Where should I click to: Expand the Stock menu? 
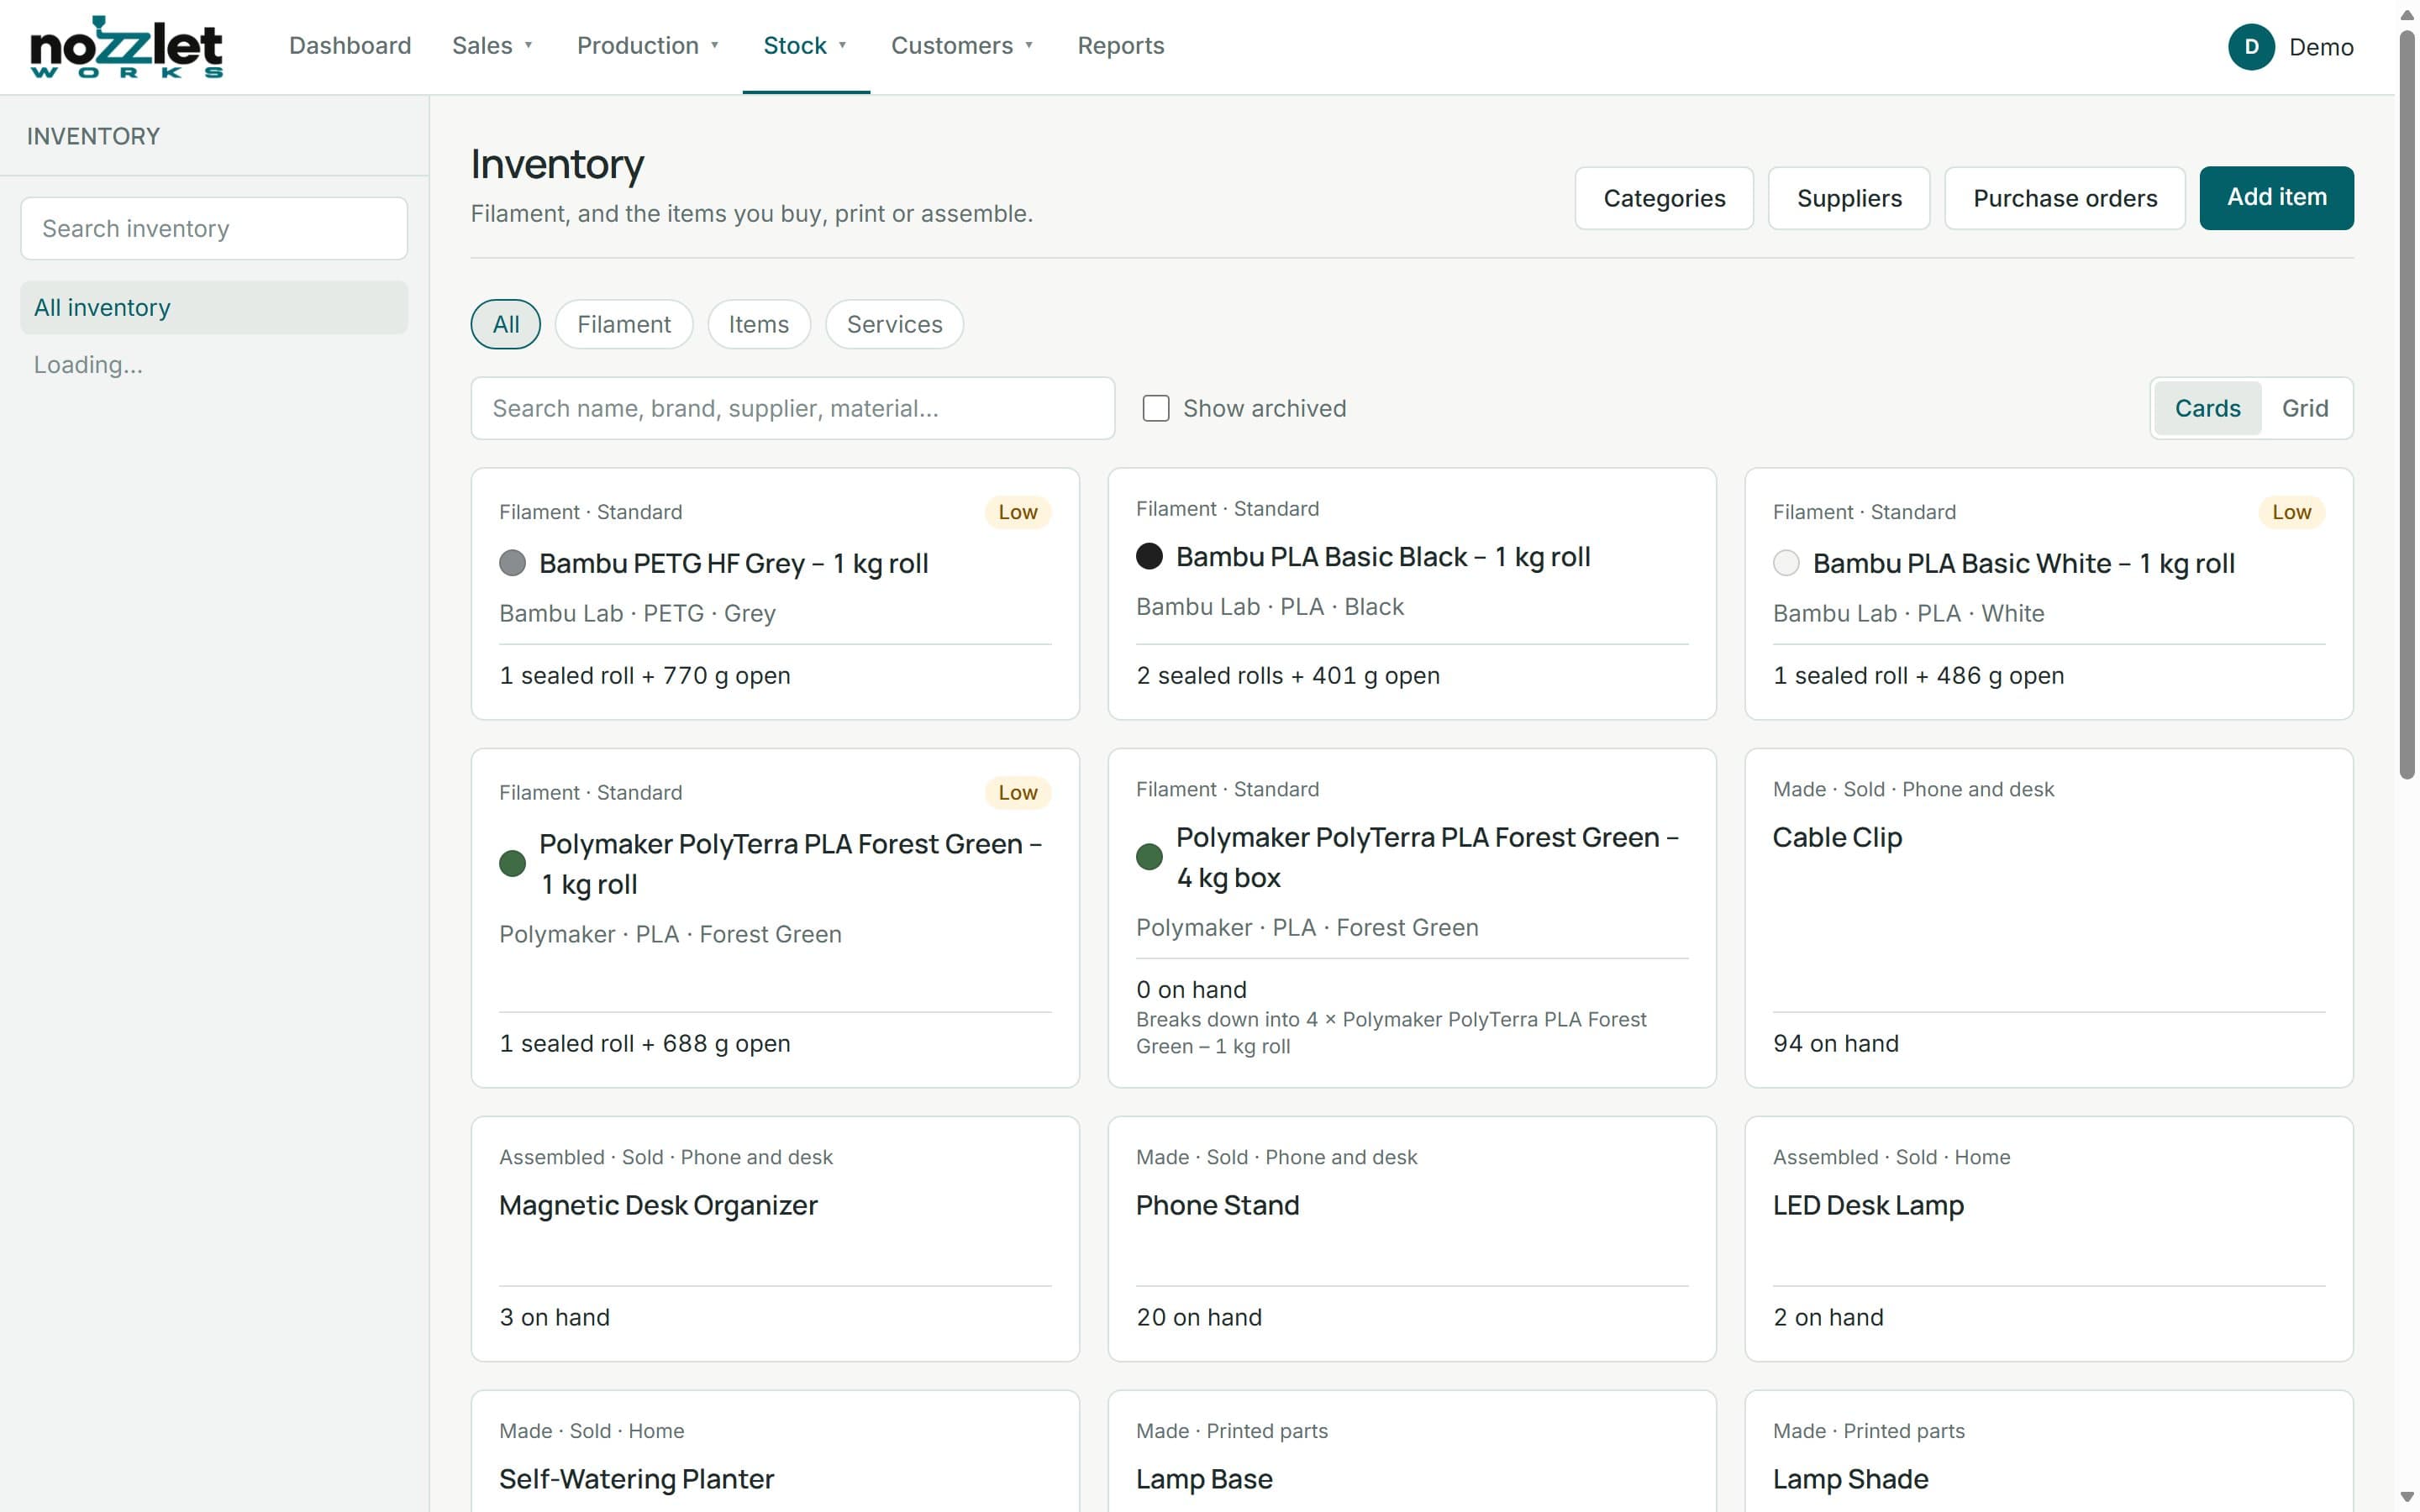click(805, 46)
